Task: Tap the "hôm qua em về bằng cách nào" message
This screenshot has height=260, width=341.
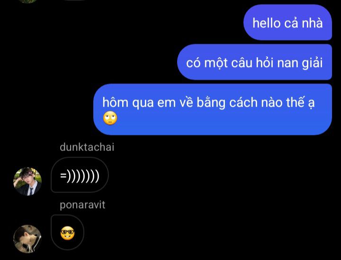Action: (213, 109)
